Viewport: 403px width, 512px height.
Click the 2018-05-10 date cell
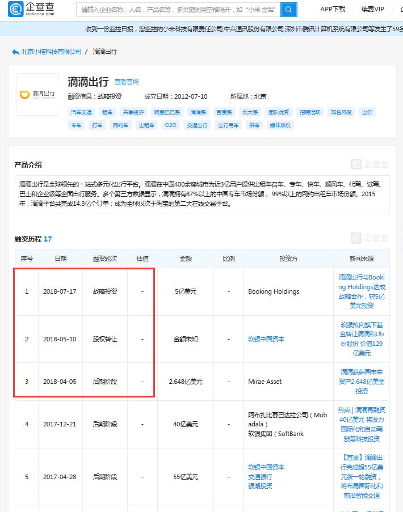click(60, 339)
